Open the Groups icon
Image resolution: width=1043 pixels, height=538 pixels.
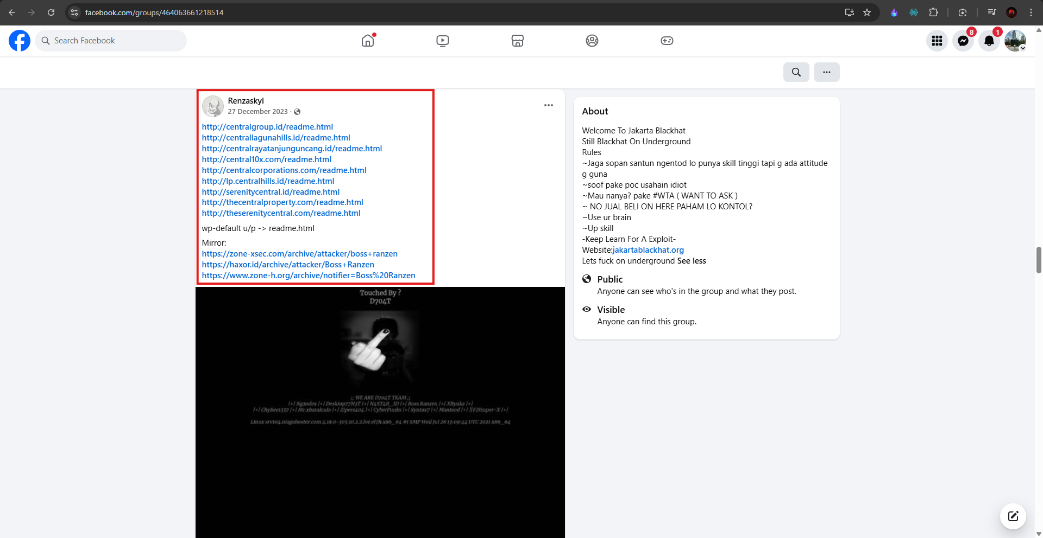592,41
